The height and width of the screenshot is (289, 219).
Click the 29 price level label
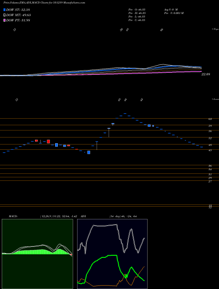210,178
